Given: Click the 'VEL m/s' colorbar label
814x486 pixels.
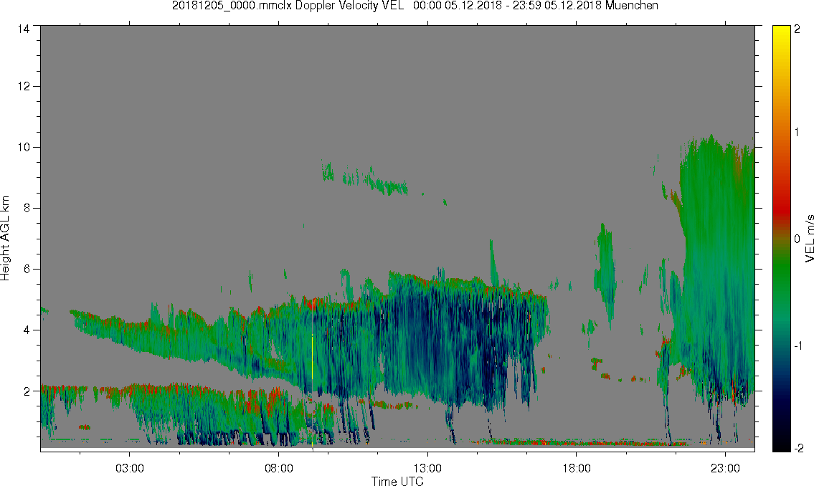Looking at the screenshot, I should point(809,238).
